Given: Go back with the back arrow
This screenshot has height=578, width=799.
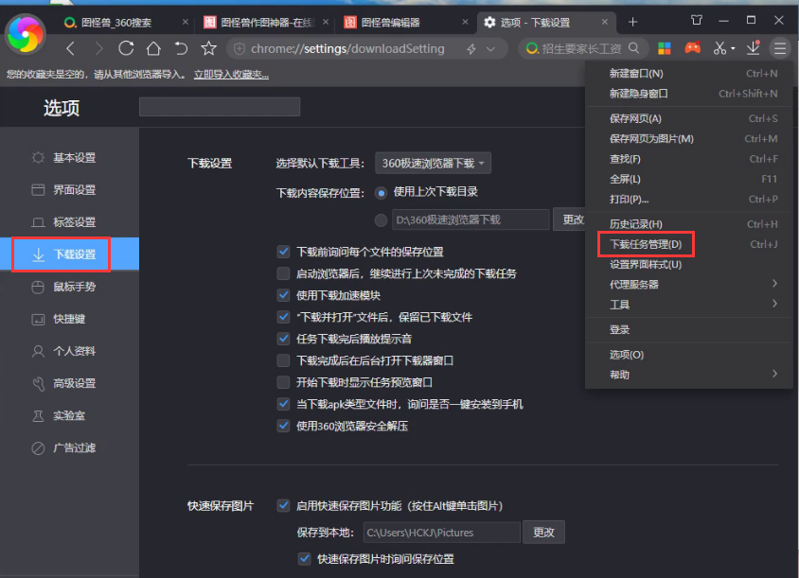Looking at the screenshot, I should (x=71, y=49).
